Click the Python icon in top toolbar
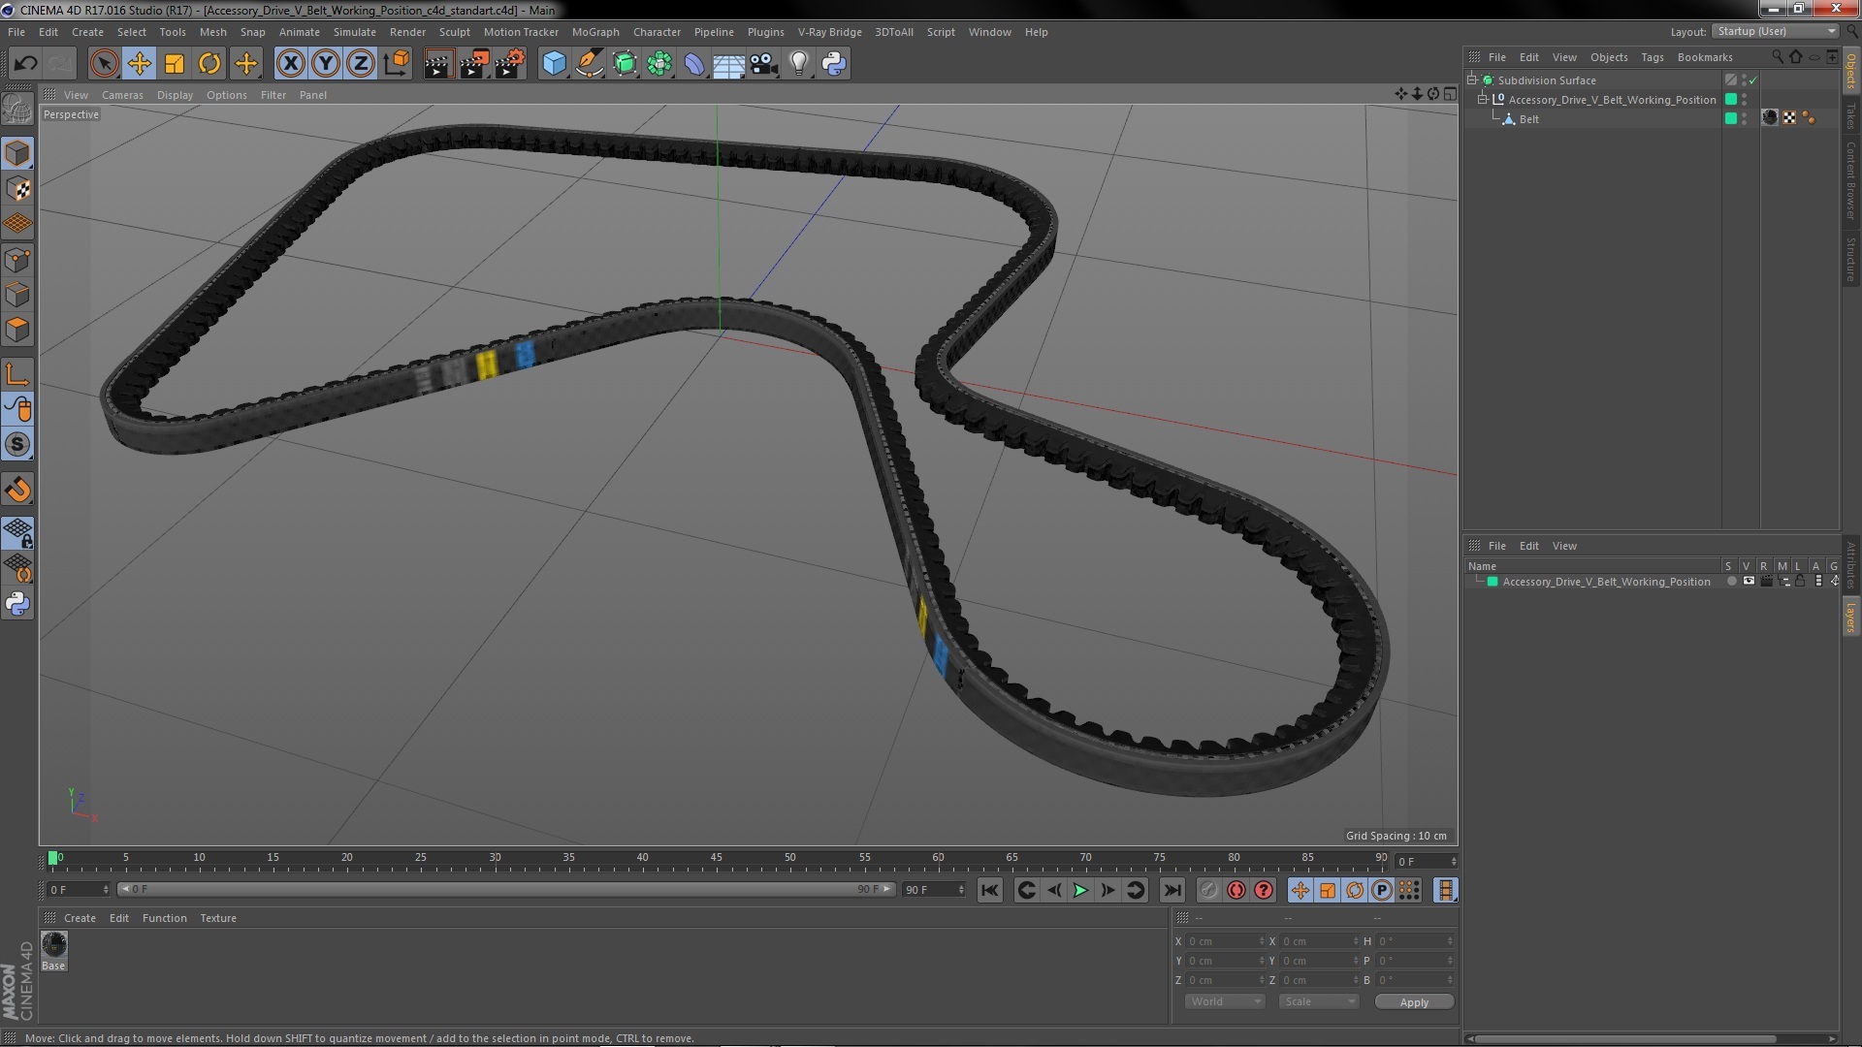This screenshot has height=1047, width=1862. pyautogui.click(x=834, y=64)
